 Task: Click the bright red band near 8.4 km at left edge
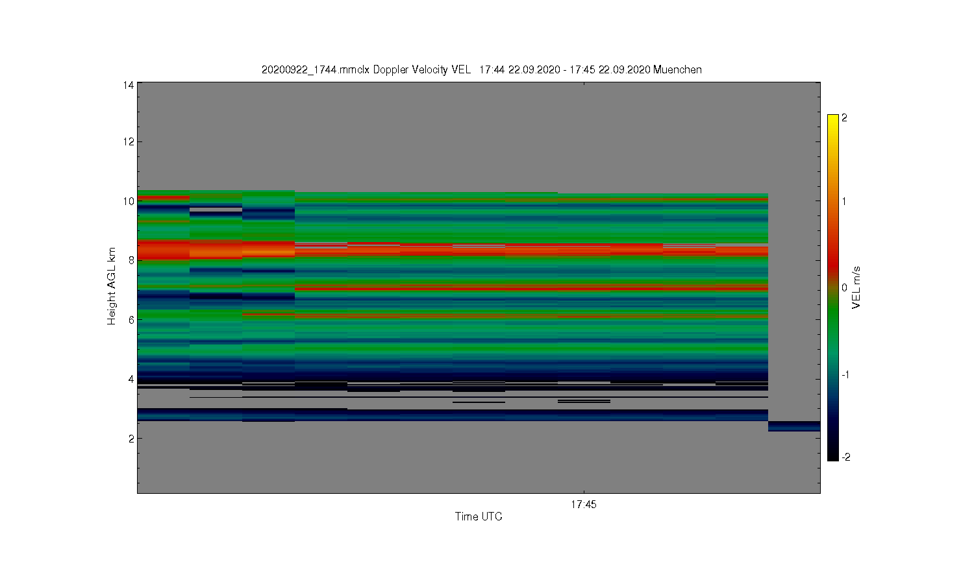(163, 250)
